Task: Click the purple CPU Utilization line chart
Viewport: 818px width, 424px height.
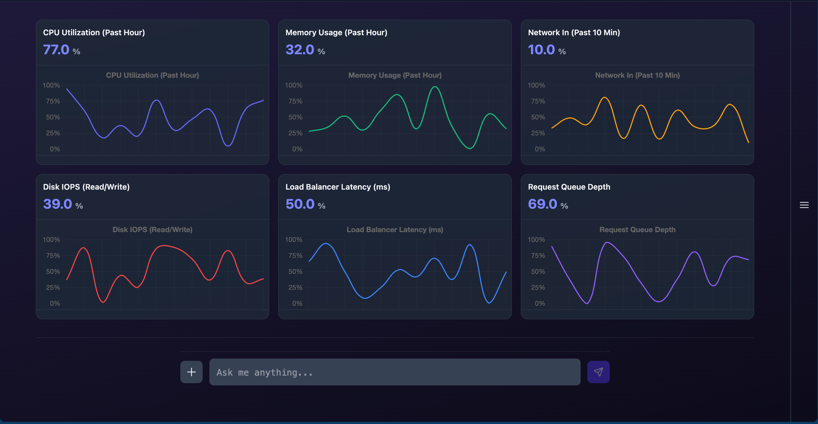Action: (157, 101)
